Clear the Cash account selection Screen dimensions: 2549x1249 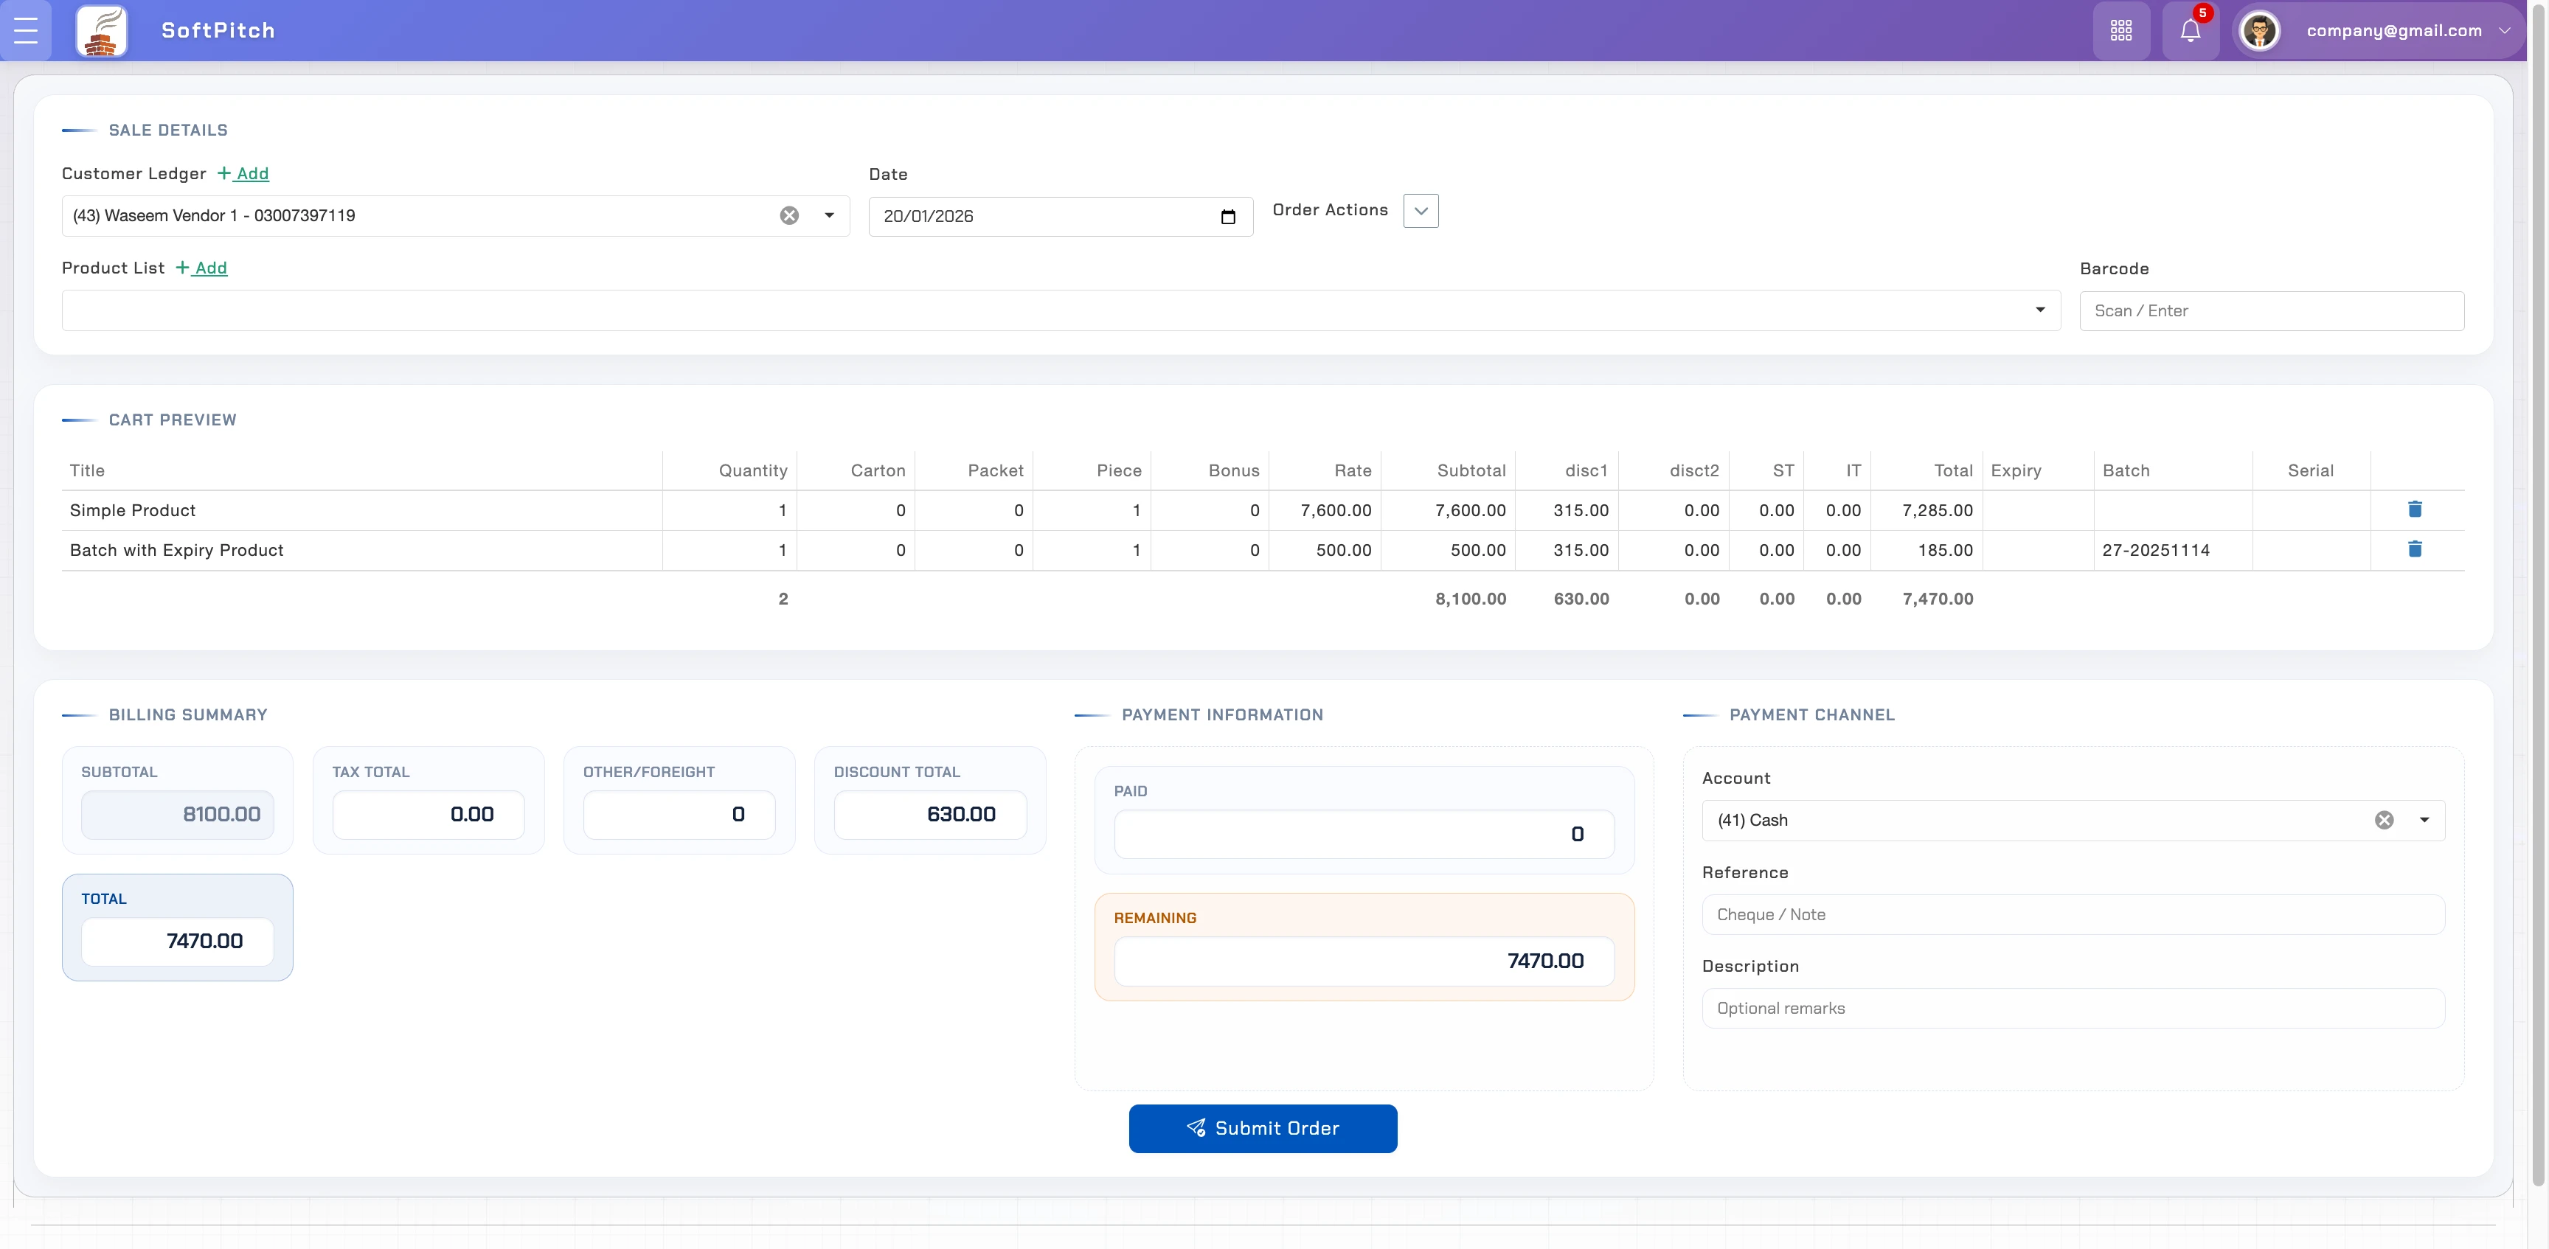pyautogui.click(x=2384, y=820)
